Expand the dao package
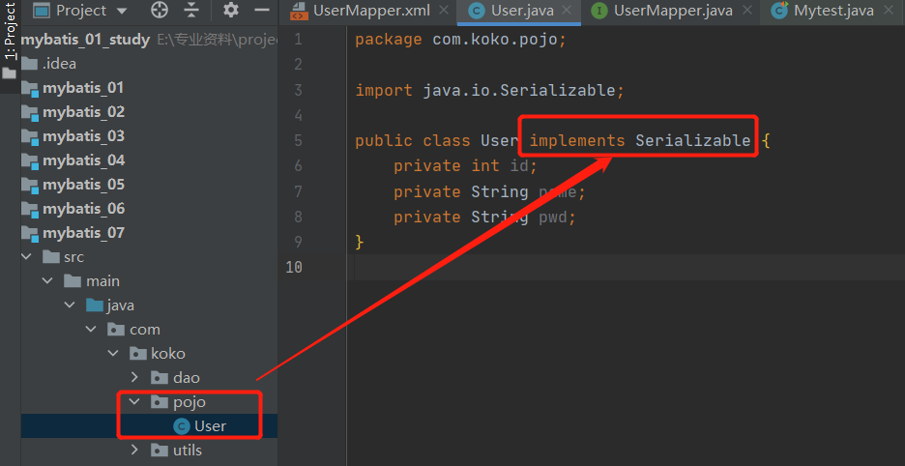905x466 pixels. (x=134, y=377)
